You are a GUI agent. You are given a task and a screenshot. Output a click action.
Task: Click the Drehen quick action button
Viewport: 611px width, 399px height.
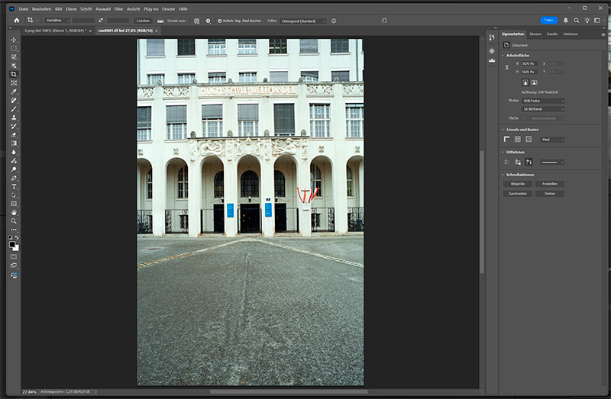coord(549,194)
